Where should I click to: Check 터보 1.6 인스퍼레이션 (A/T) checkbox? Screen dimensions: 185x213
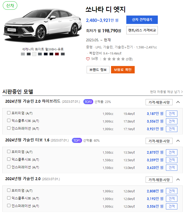[9, 167]
